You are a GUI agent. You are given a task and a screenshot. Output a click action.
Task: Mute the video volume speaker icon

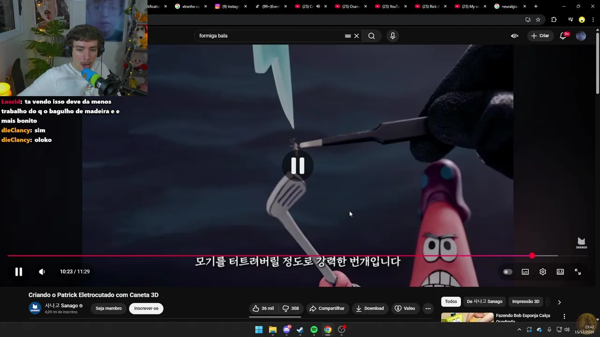[42, 272]
